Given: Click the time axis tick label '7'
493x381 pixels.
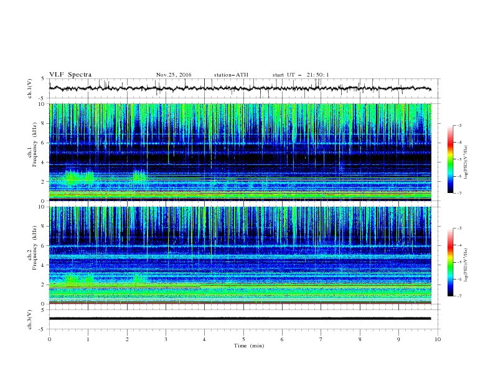Looking at the screenshot, I should pyautogui.click(x=321, y=339).
